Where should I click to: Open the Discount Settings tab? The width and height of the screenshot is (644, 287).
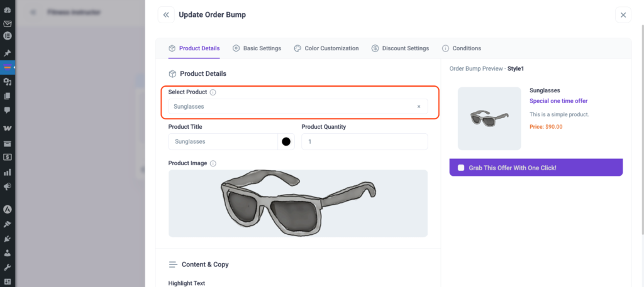pyautogui.click(x=400, y=48)
